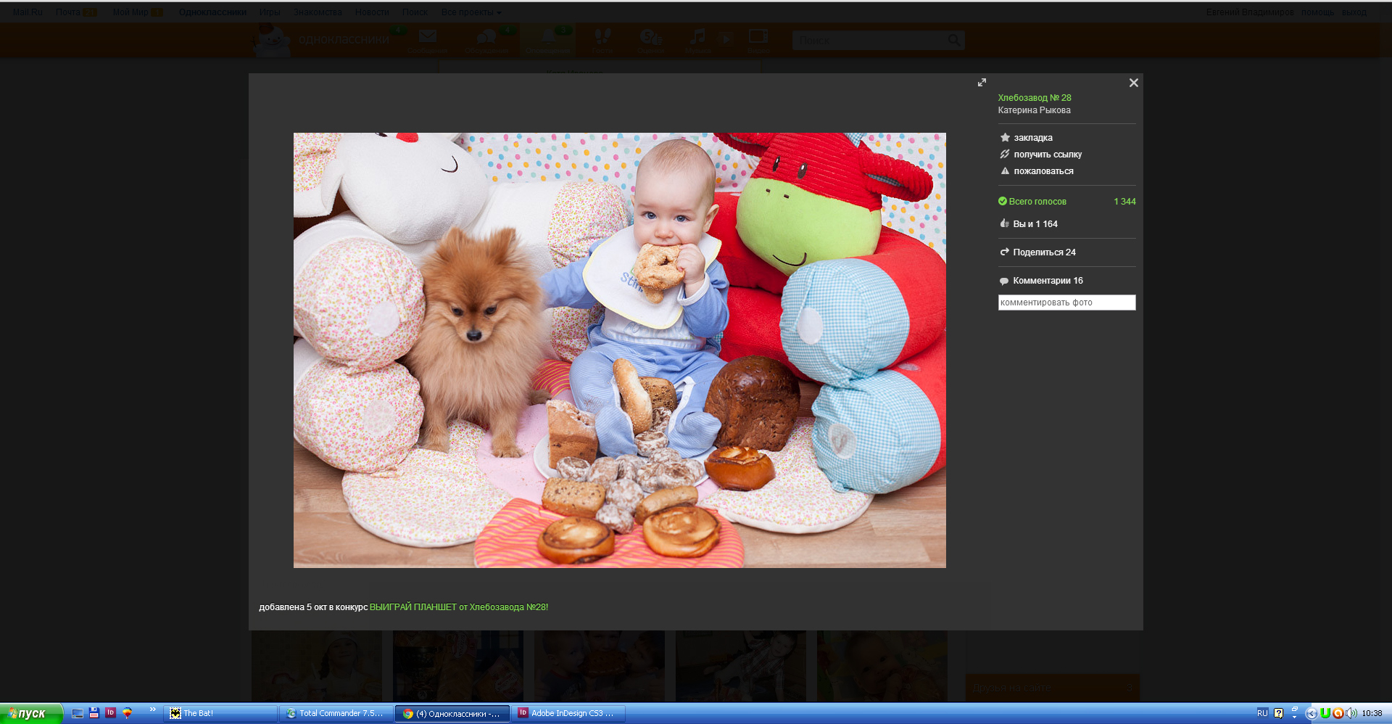1392x724 pixels.
Task: Open Катерина Рыкова's profile
Action: [1034, 110]
